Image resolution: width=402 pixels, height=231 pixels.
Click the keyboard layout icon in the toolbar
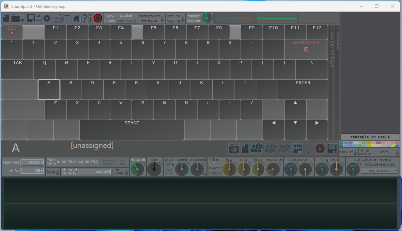coord(57,18)
